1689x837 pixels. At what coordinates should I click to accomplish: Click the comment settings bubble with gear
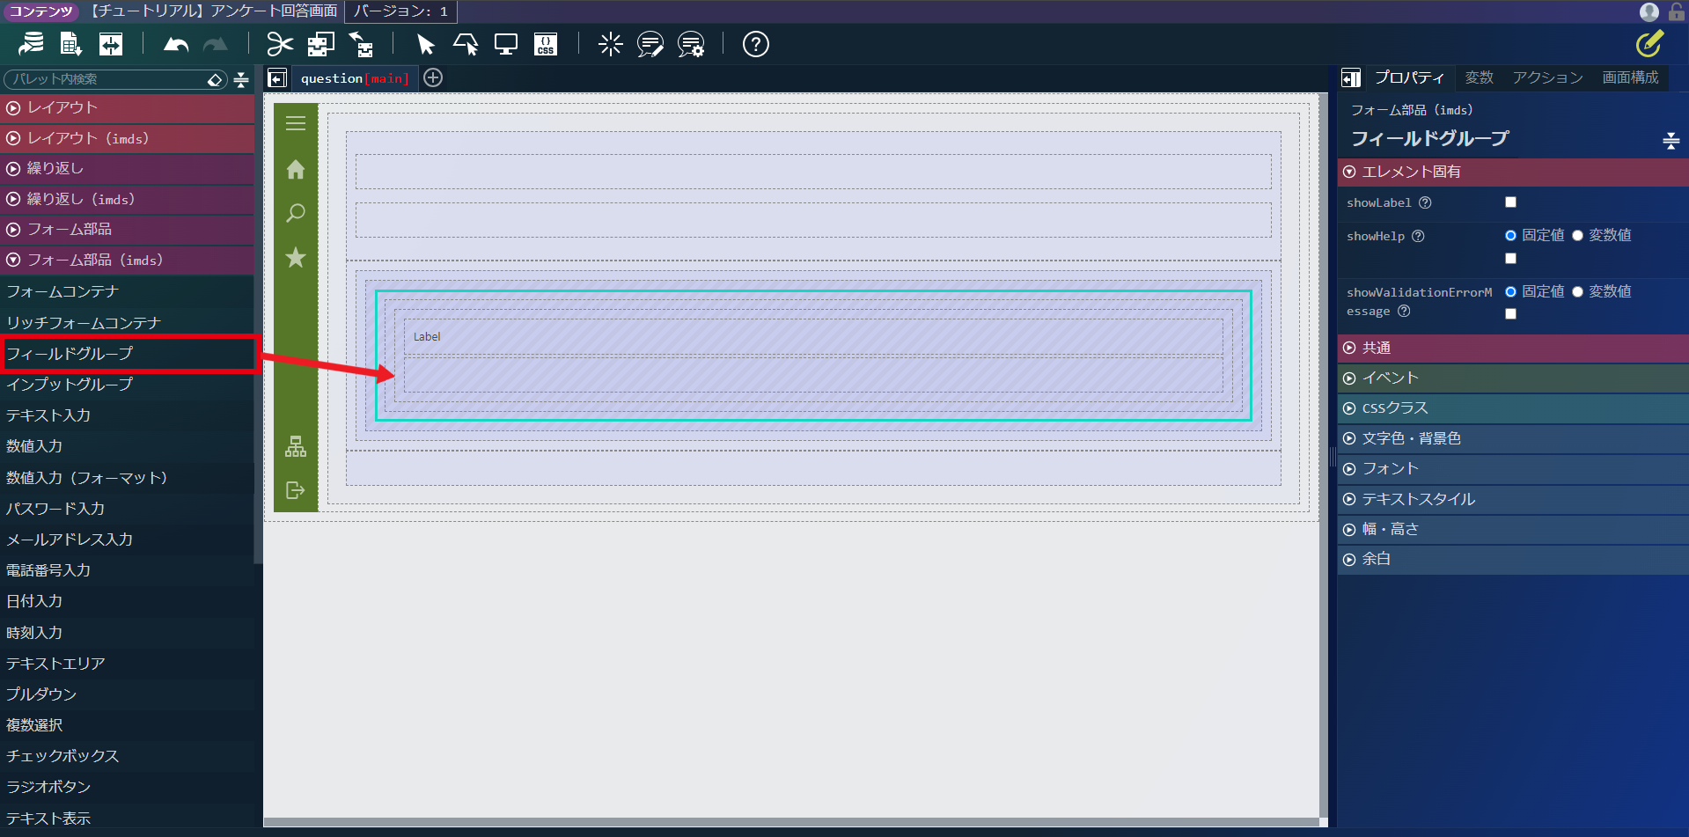point(691,44)
